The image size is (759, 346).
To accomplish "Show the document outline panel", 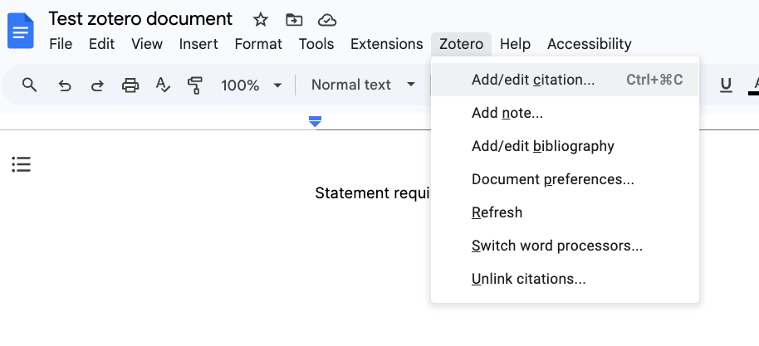I will pyautogui.click(x=22, y=164).
